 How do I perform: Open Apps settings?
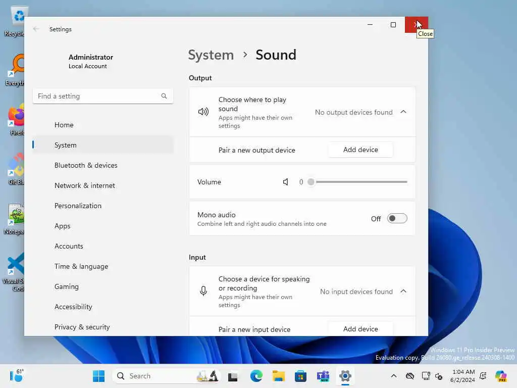pos(103,226)
